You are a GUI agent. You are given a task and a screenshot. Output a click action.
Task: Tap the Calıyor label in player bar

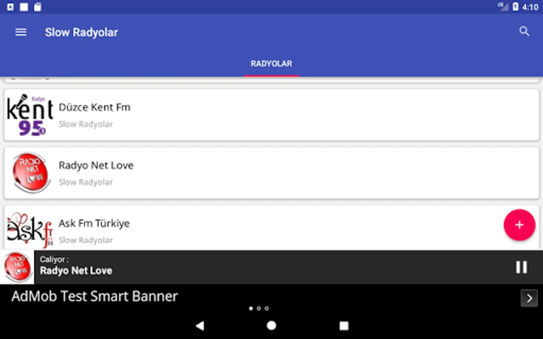[54, 260]
